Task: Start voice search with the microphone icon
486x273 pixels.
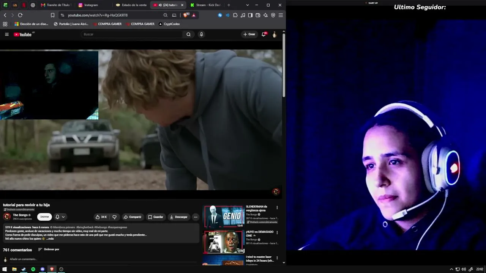Action: [x=201, y=35]
